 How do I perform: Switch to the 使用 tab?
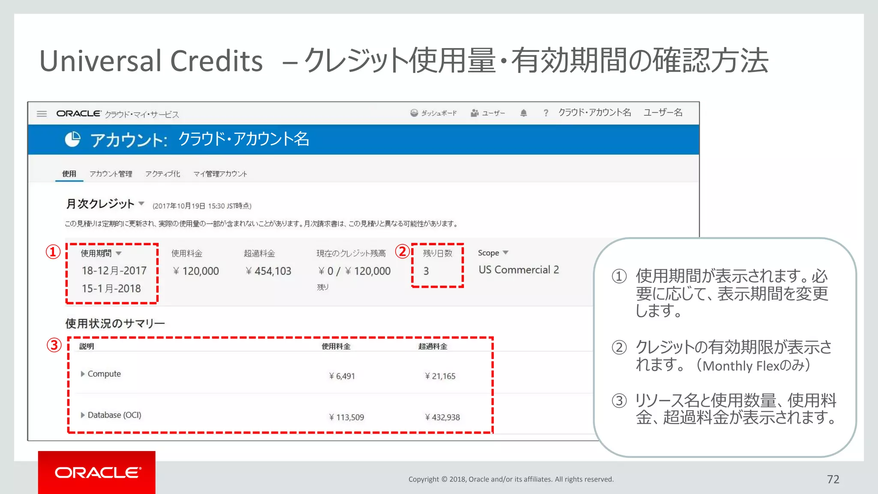69,174
